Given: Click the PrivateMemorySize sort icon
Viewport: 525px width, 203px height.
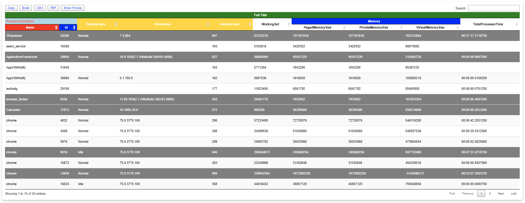Looking at the screenshot, I should tap(401, 27).
